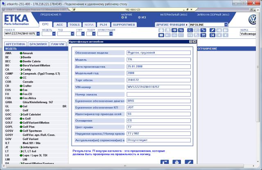Close the vehicle identification dialog

194,42
